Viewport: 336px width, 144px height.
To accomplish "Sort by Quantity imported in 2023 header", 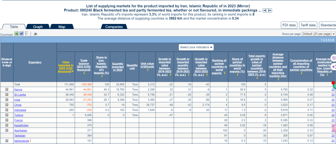I will click(118, 67).
